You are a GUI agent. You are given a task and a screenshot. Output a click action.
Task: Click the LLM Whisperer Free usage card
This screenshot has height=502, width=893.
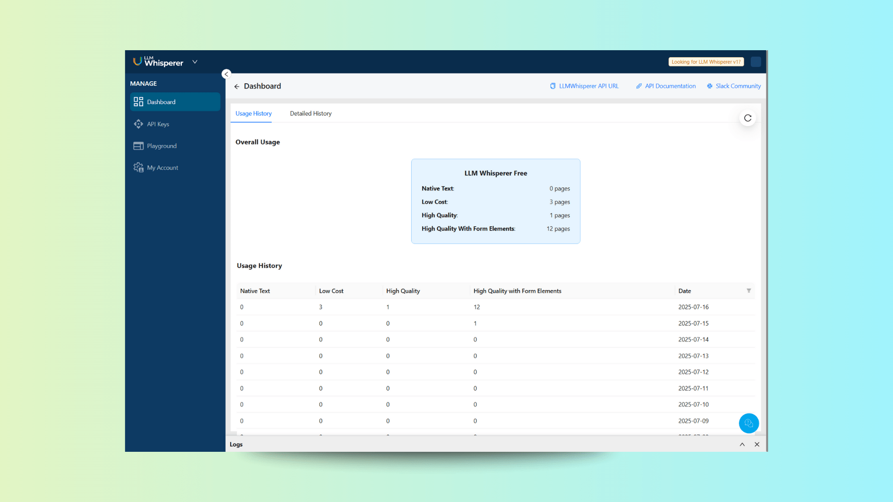coord(495,201)
